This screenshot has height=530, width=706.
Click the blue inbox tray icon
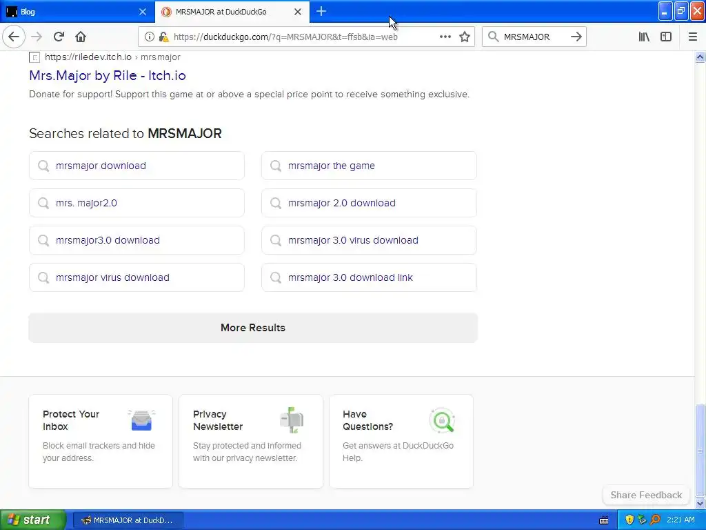pos(141,420)
